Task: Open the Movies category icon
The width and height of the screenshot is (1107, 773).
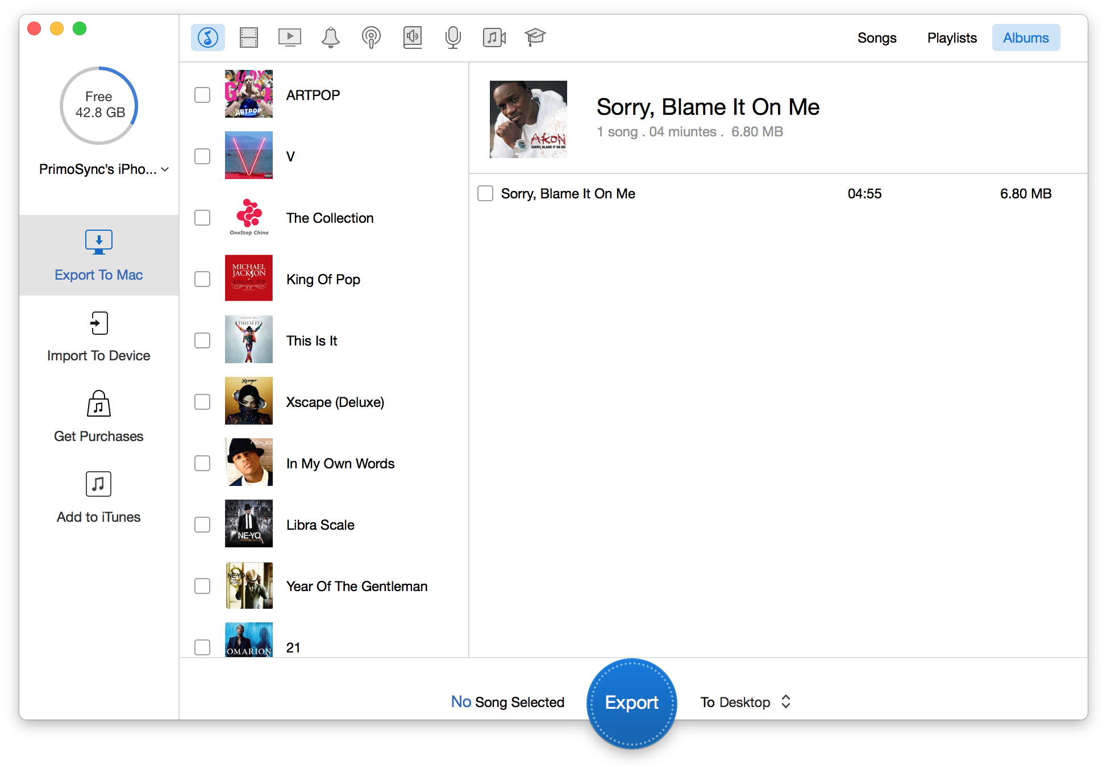Action: tap(249, 38)
